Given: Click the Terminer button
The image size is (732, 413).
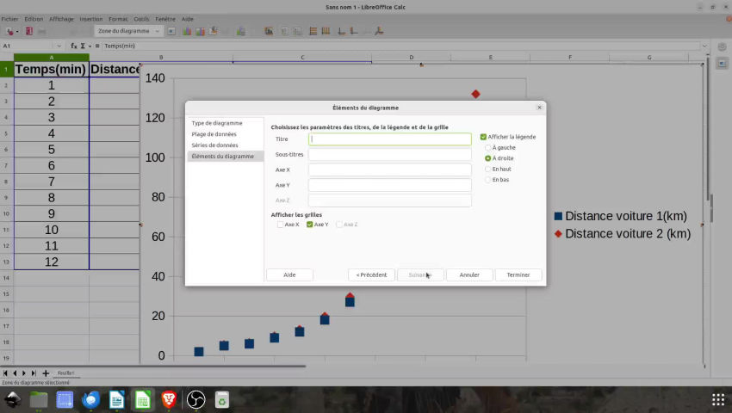Looking at the screenshot, I should (x=518, y=274).
